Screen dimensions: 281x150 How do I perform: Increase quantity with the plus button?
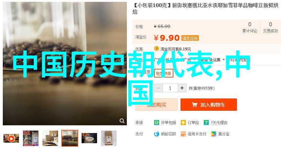pos(182,88)
